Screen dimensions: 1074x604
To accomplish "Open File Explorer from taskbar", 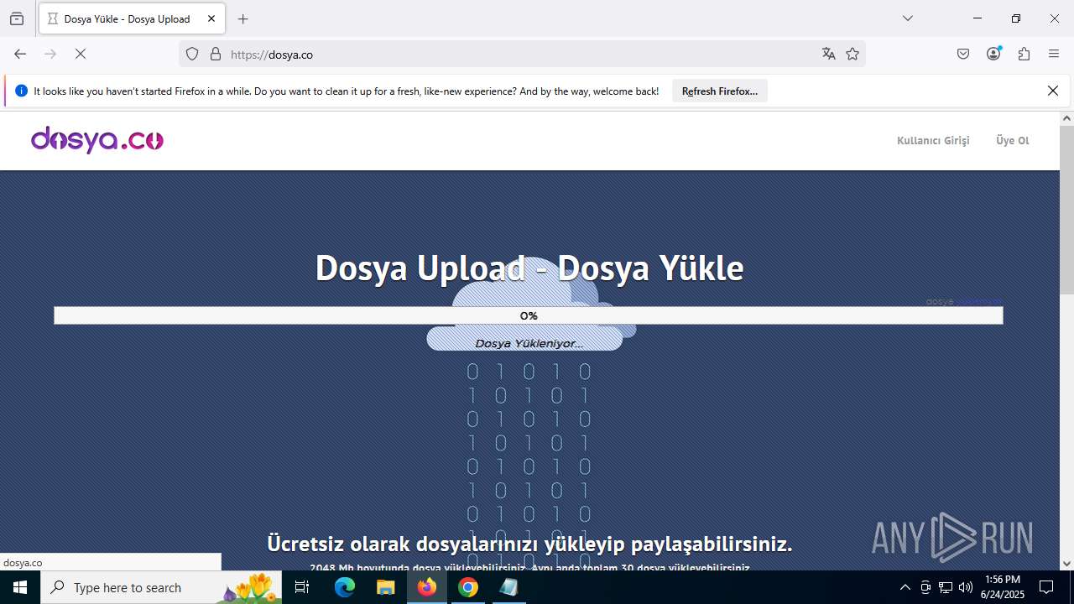I will [385, 587].
